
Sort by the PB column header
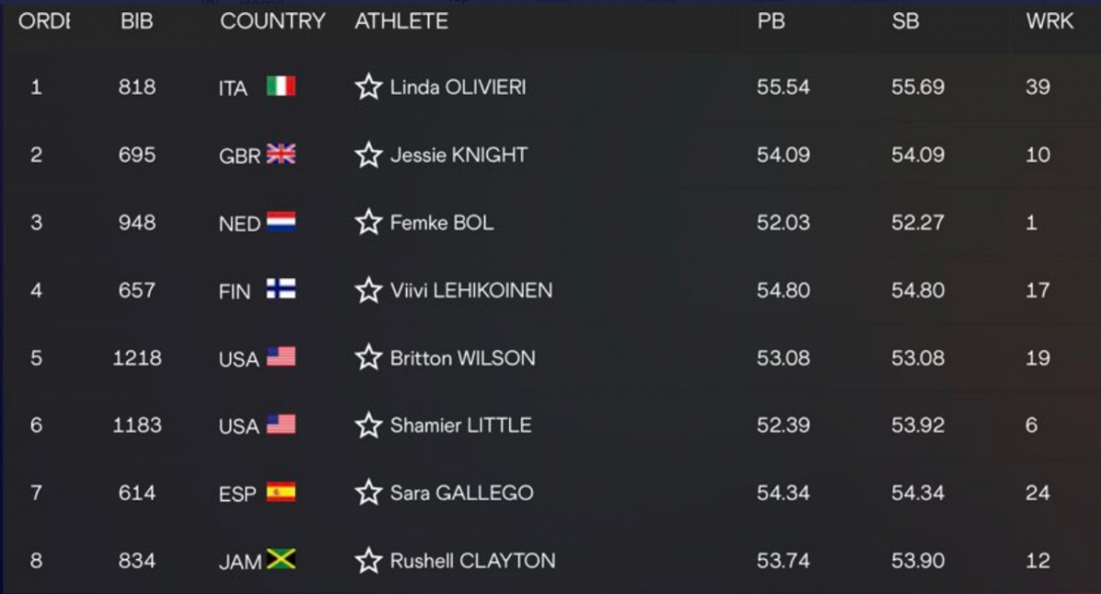(770, 21)
